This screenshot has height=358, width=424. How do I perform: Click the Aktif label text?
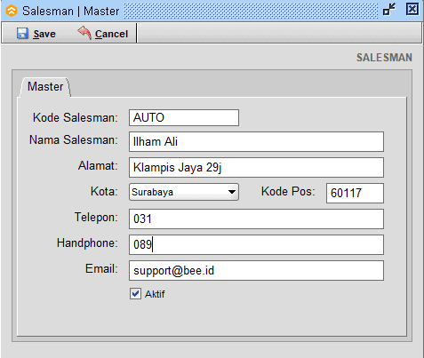[155, 294]
